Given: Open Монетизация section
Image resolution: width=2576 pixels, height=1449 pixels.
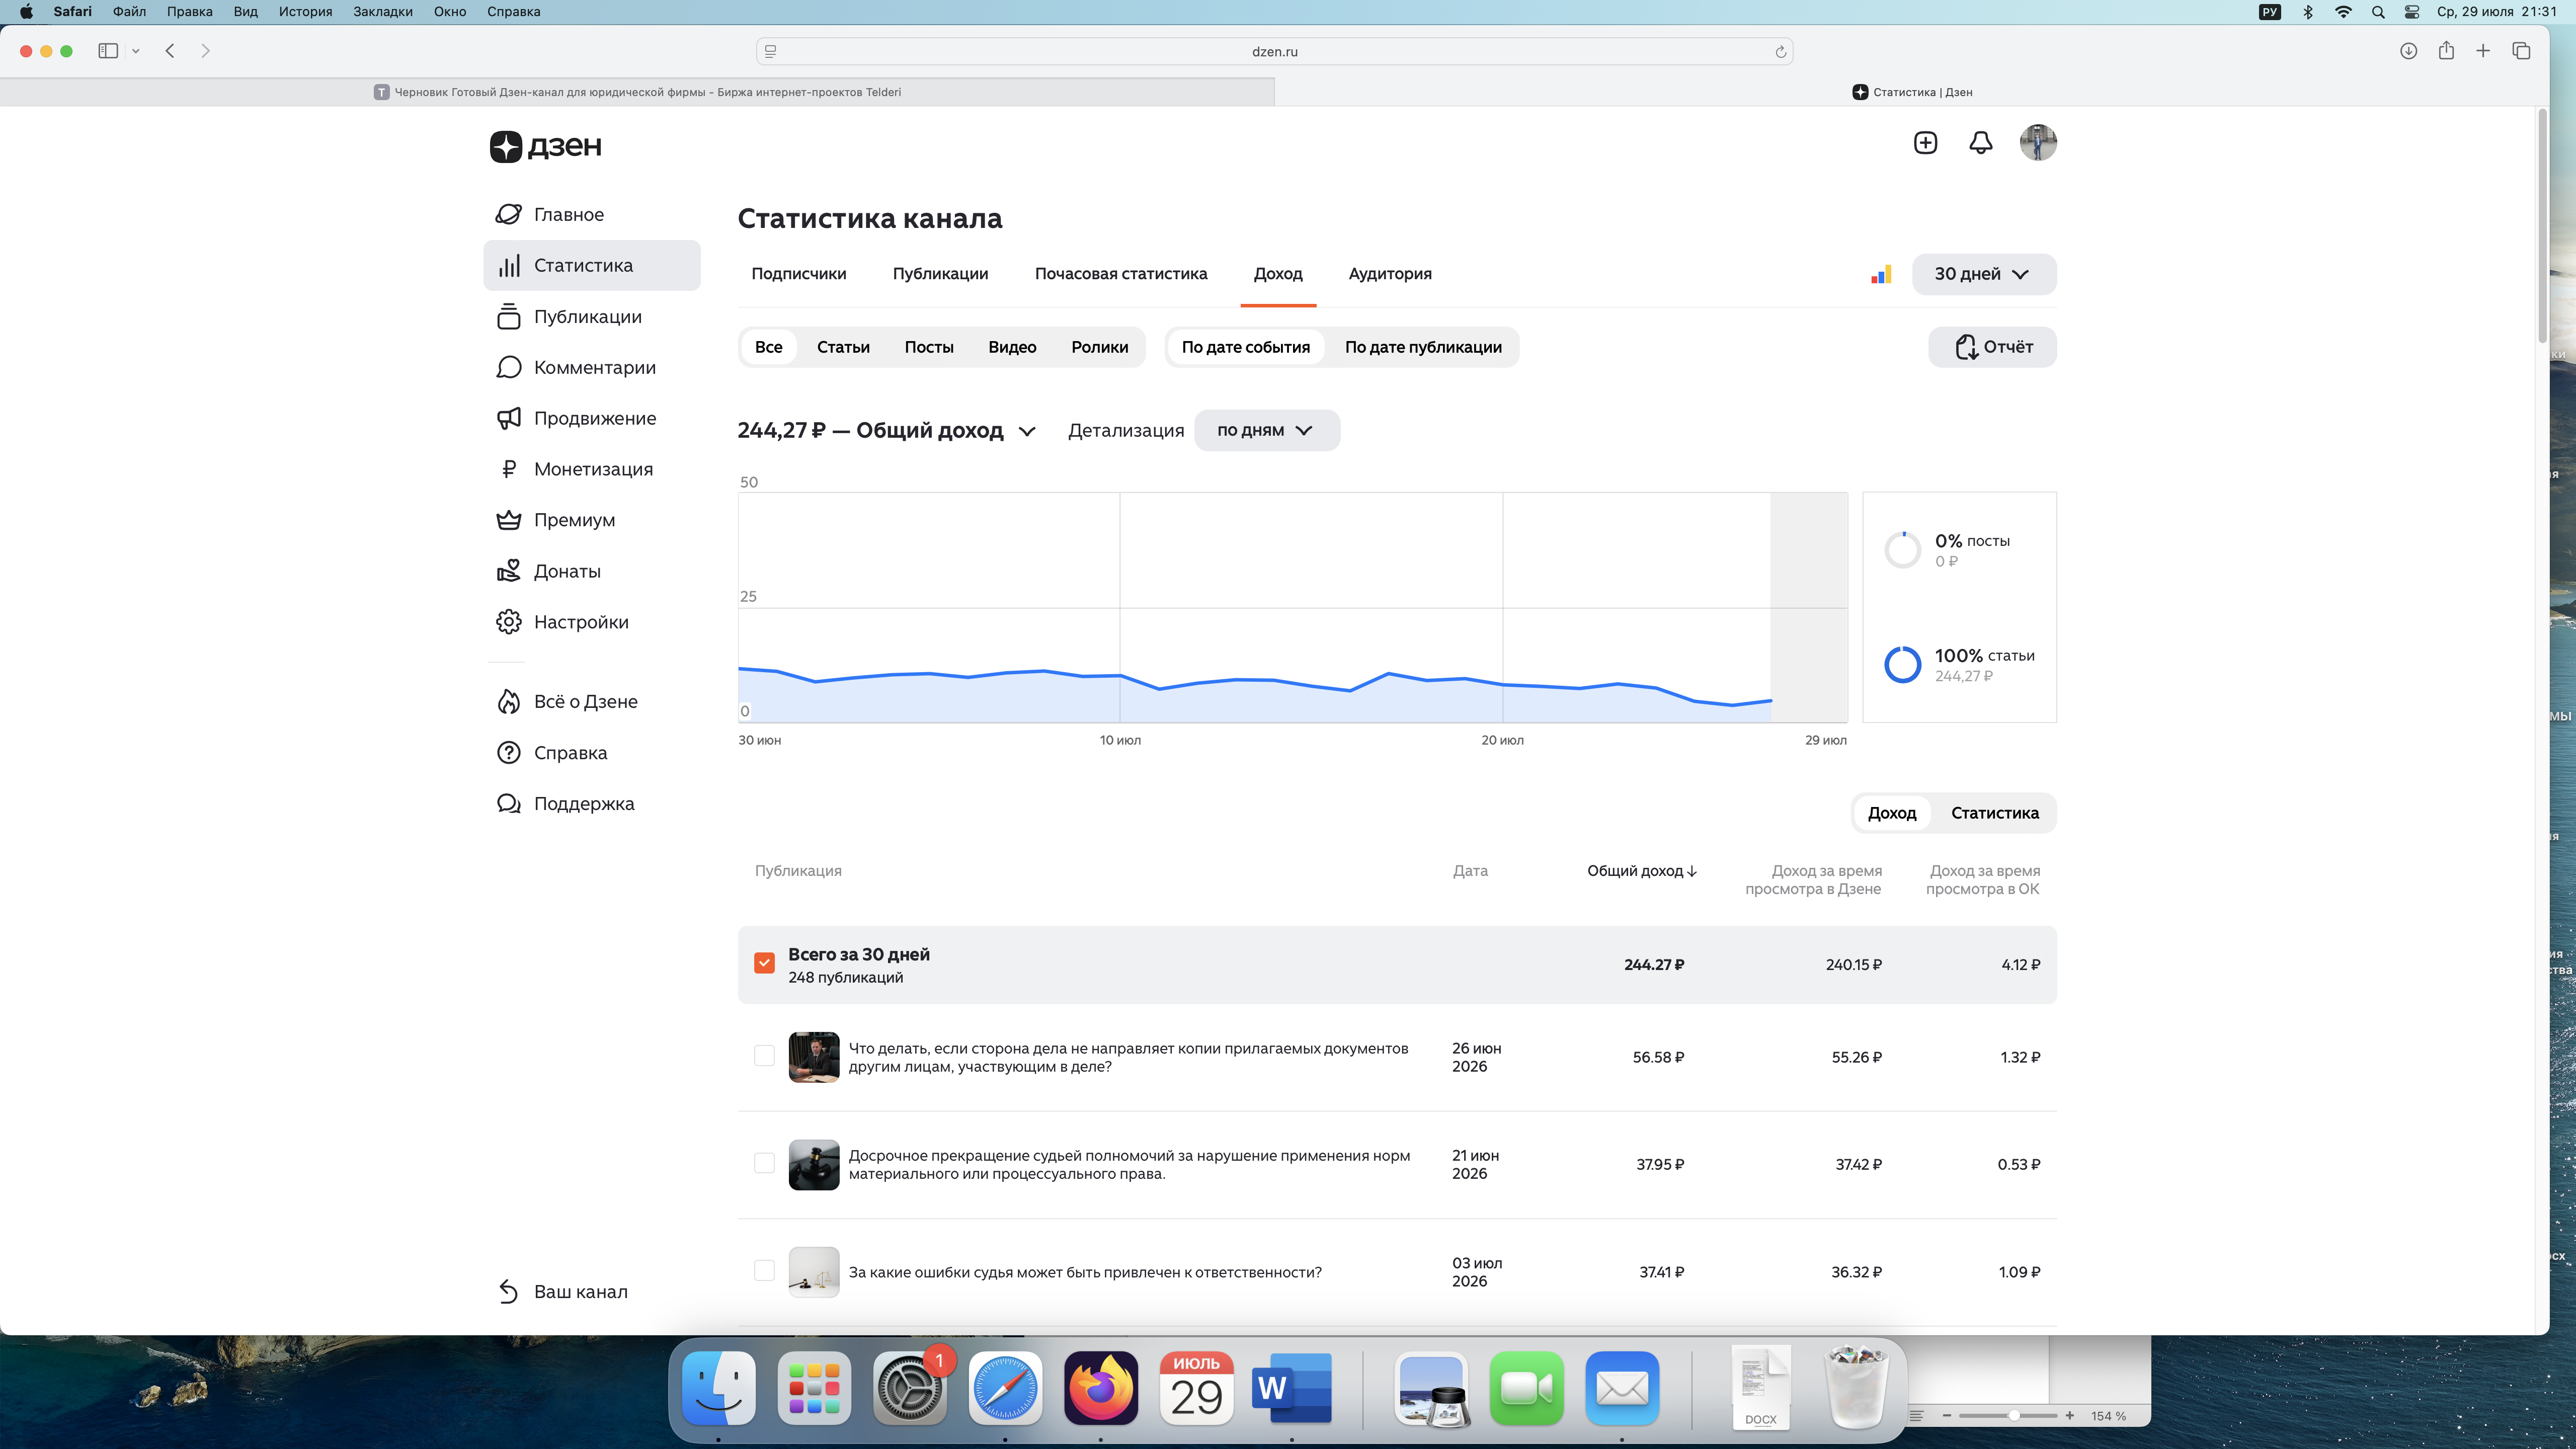Looking at the screenshot, I should coord(593,469).
